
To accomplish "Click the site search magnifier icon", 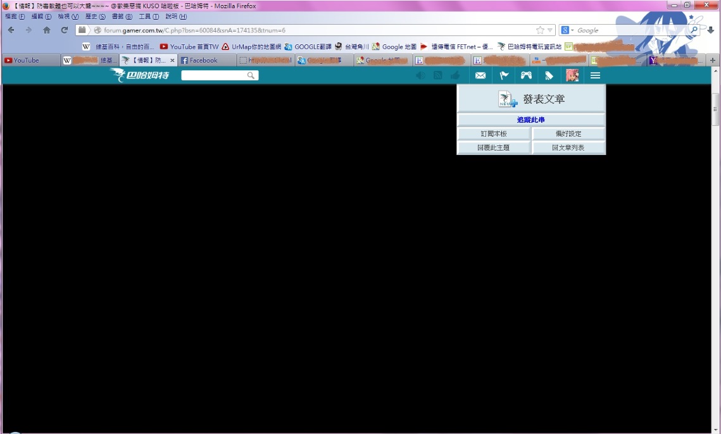I will [251, 75].
